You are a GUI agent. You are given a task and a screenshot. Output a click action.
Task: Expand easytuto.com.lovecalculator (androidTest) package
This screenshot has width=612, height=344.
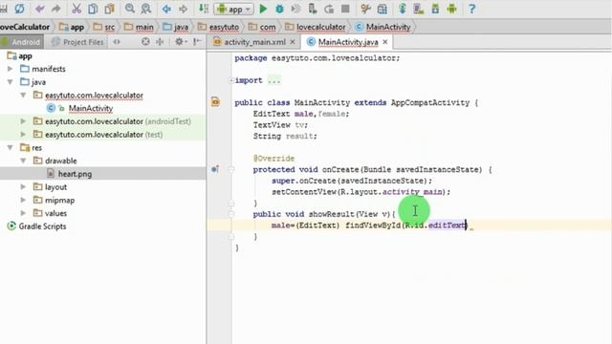pos(23,121)
